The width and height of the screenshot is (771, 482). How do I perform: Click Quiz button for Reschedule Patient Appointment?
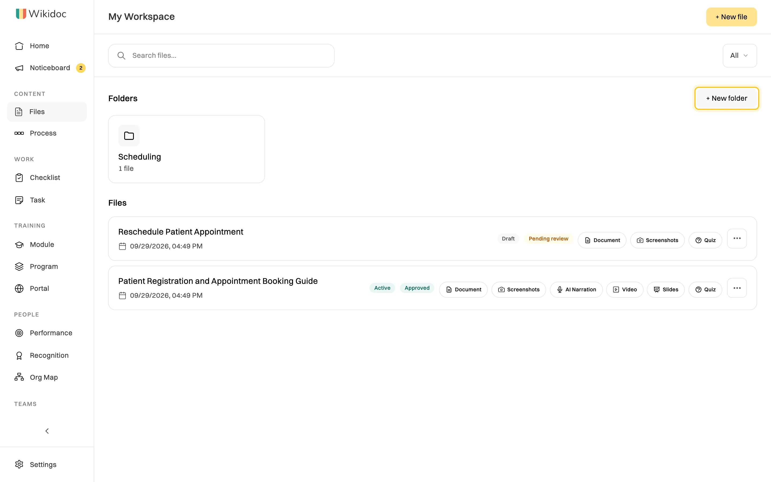[x=705, y=240]
